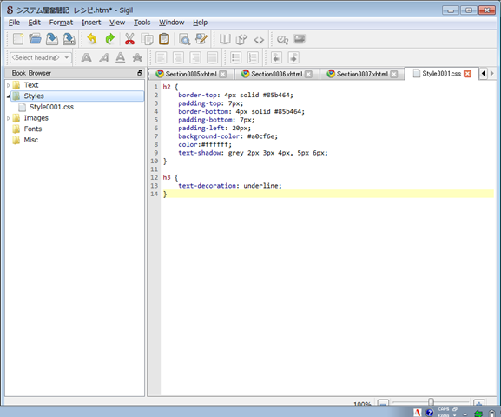Switch to Book View icon
501x417 pixels.
pos(225,39)
